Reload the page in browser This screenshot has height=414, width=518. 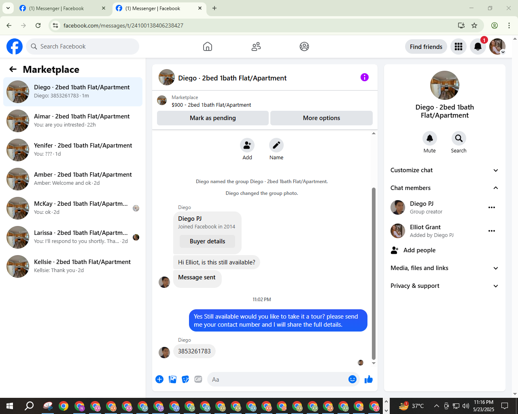tap(38, 25)
